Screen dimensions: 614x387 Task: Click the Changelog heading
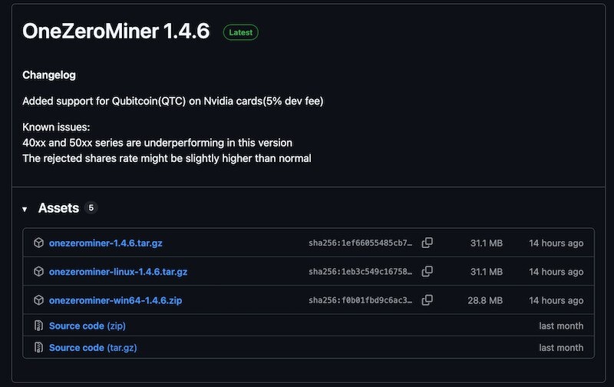[49, 74]
